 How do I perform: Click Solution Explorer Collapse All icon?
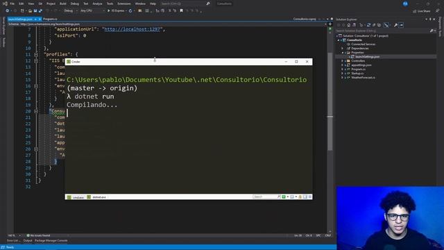click(374, 25)
